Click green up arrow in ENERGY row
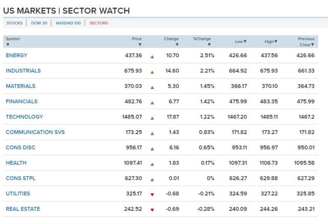Screen dimensions: 328x223 click(152, 56)
